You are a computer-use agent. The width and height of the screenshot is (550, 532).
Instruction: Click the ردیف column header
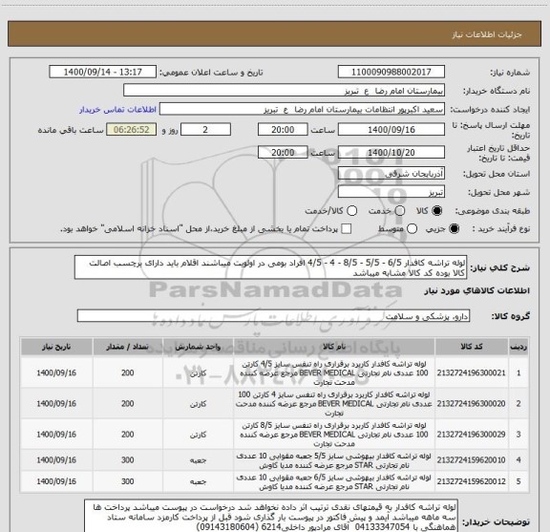518,347
